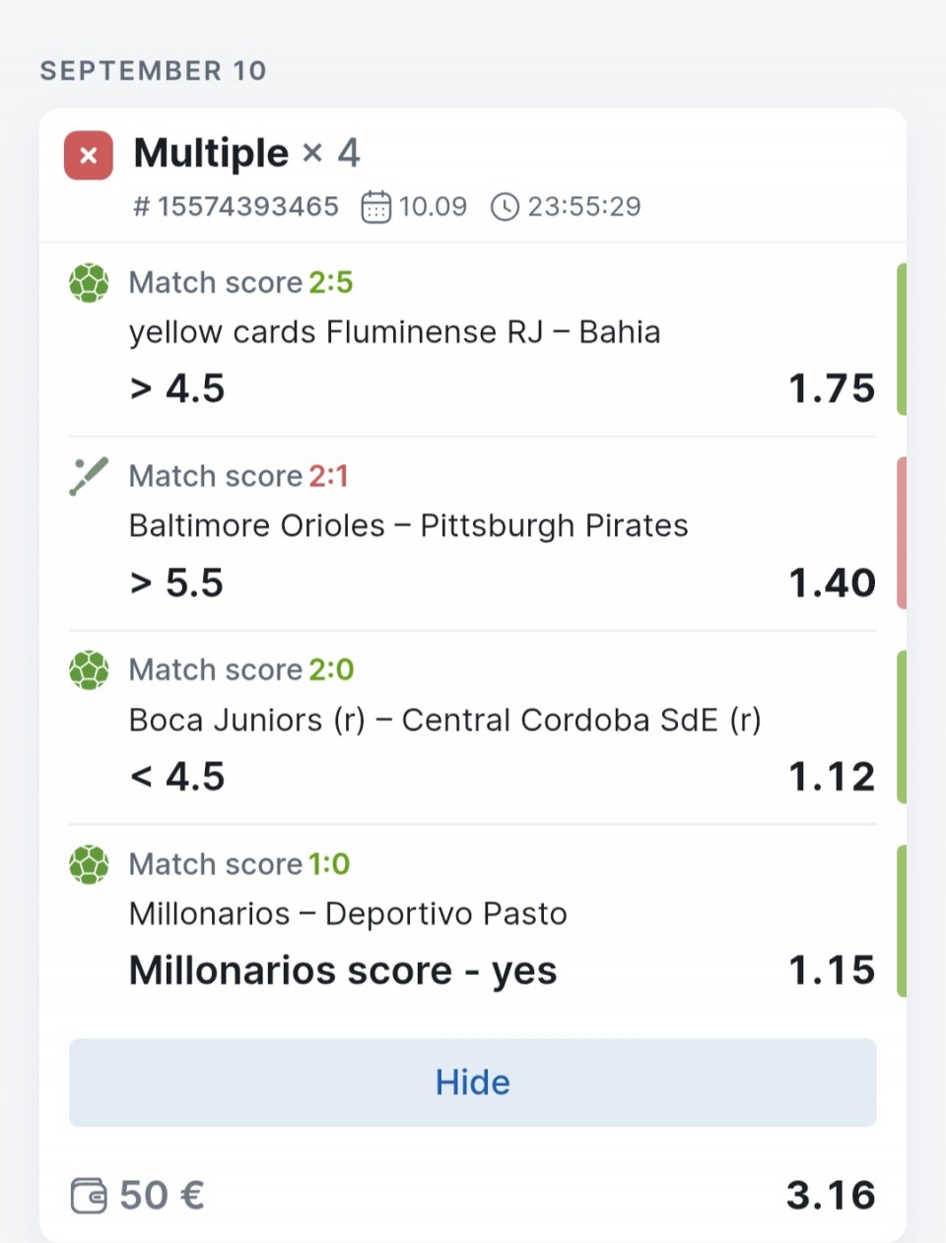Click the red lost-bet X icon
Screen dimensions: 946x1243
click(x=89, y=156)
